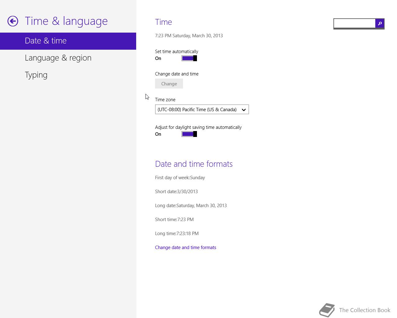
Task: Toggle Set time automatically switch
Action: 189,58
